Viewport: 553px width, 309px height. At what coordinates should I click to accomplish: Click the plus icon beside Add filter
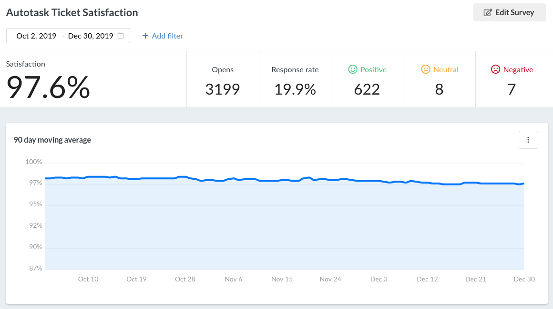(145, 36)
